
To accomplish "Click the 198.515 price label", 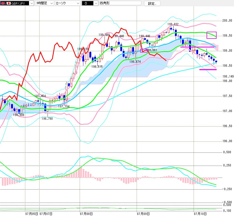I will pos(97,67).
